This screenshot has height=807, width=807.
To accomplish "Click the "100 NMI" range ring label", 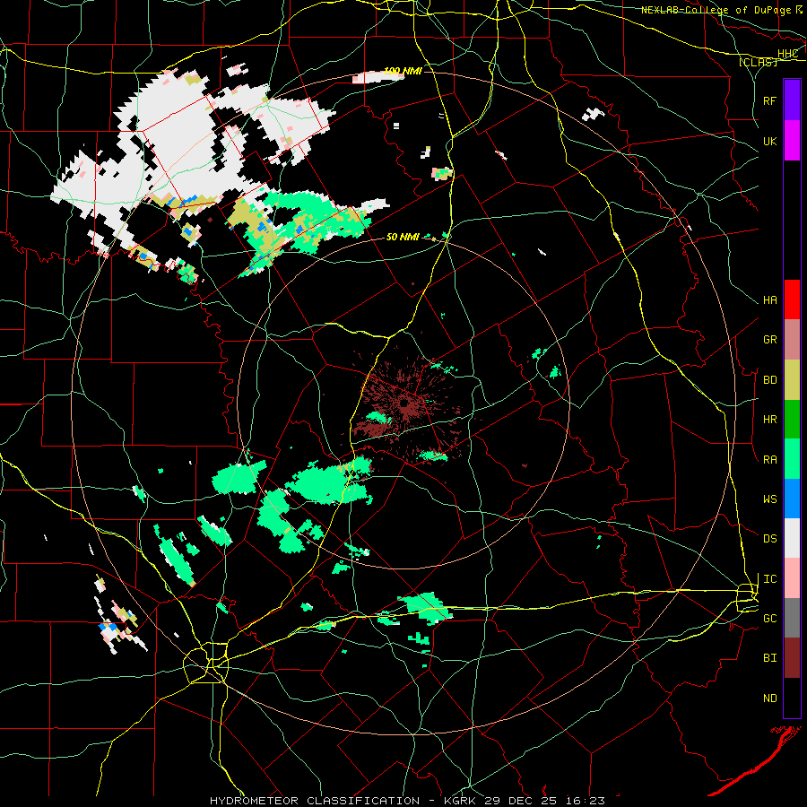I will coord(403,71).
